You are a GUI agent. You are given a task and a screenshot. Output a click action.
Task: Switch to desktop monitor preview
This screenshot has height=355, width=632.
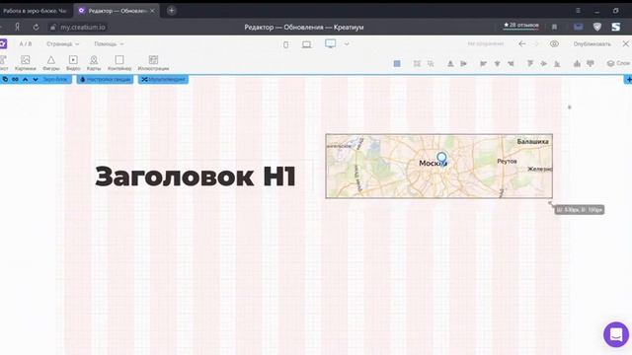click(330, 43)
